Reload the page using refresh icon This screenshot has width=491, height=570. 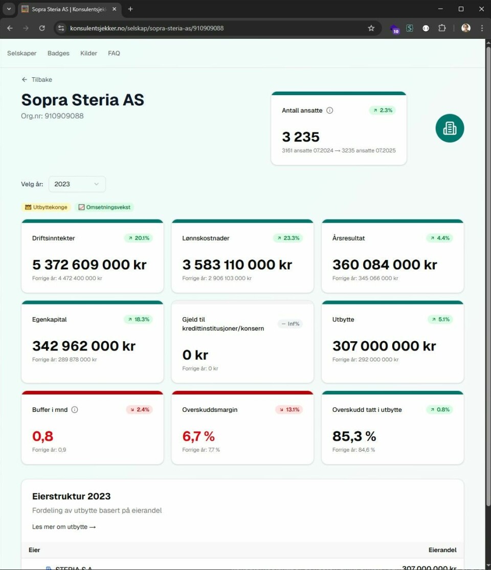42,28
